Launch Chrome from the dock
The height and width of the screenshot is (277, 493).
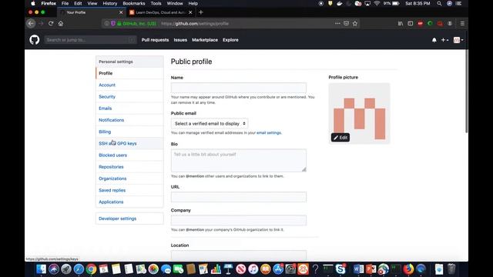click(91, 269)
